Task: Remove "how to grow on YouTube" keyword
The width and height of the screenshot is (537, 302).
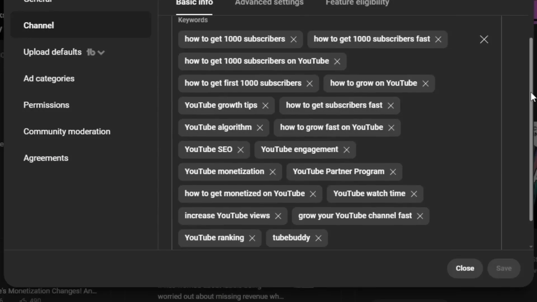Action: click(x=425, y=83)
